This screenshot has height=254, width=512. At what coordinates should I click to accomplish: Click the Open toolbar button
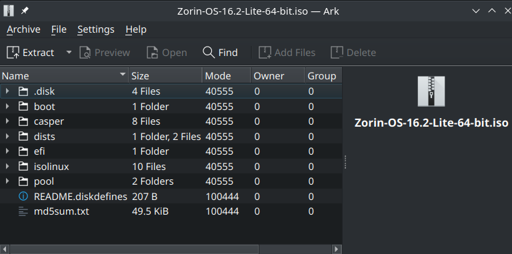click(x=167, y=53)
